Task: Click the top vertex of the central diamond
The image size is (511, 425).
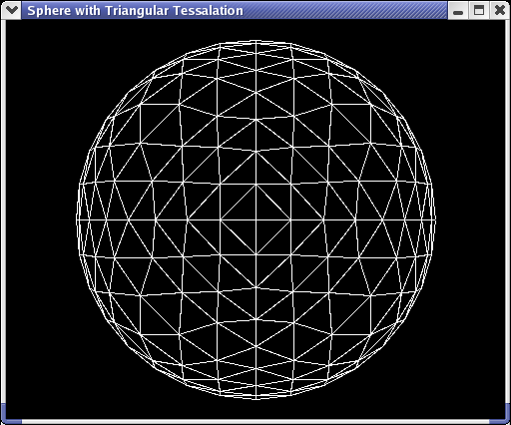Action: point(256,185)
